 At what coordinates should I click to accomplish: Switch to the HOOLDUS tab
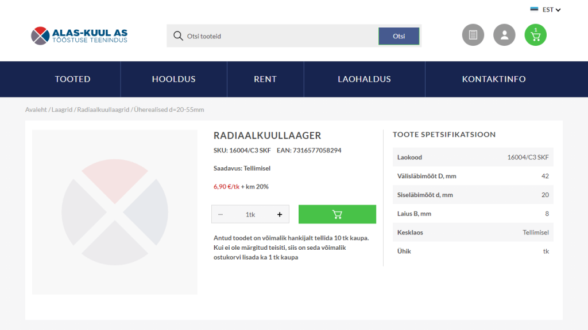coord(173,79)
